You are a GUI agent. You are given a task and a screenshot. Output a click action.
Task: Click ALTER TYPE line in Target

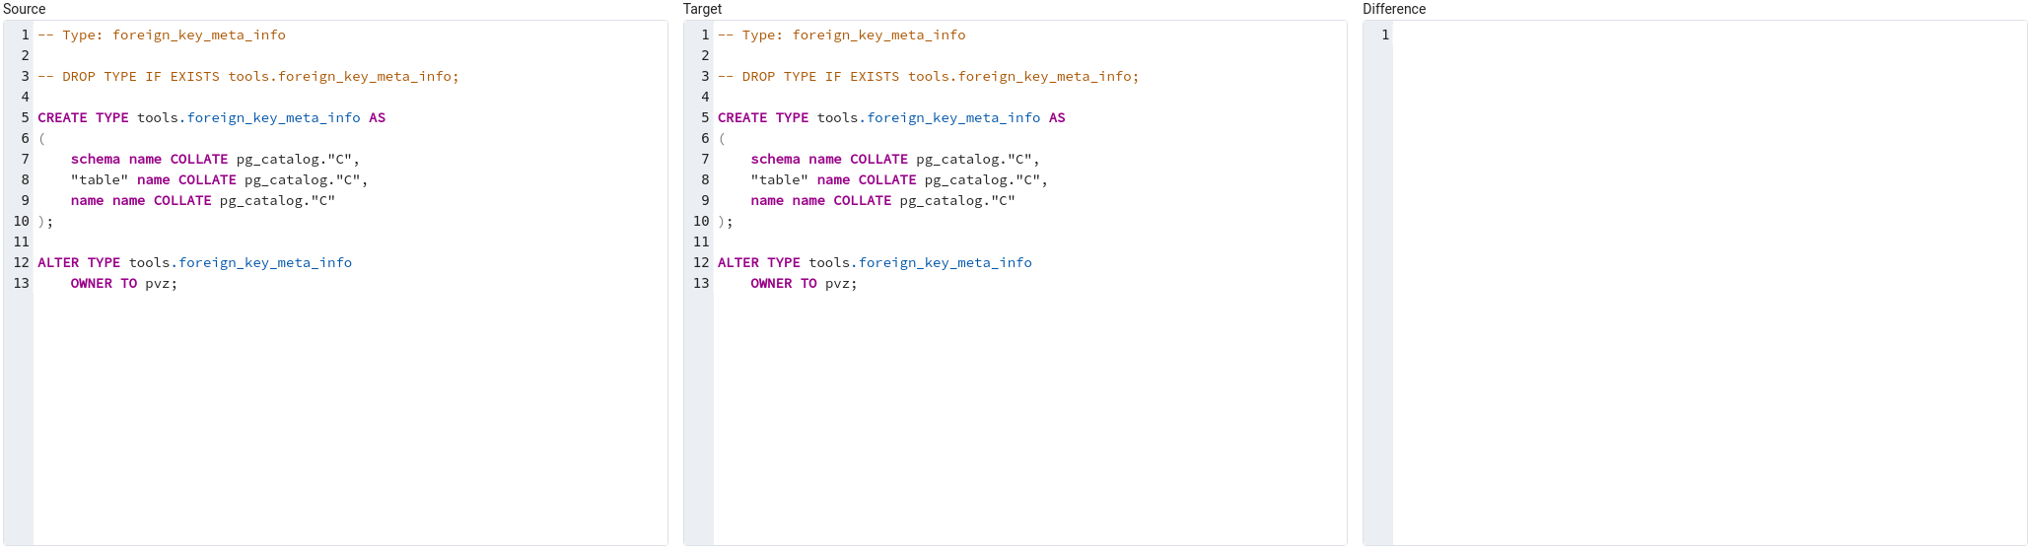[x=876, y=262]
